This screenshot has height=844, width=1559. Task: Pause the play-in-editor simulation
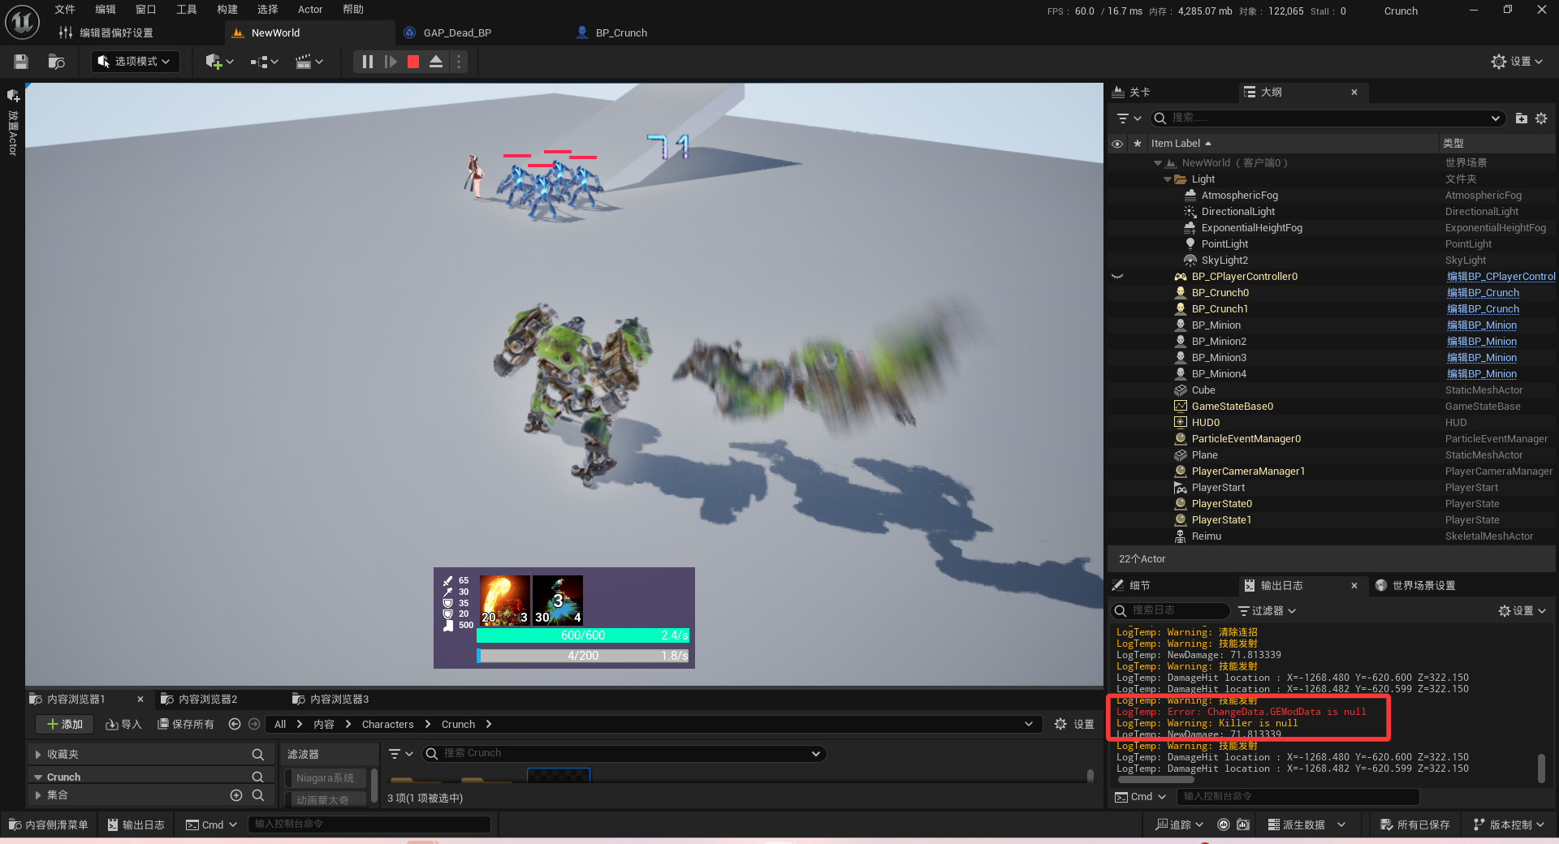367,62
